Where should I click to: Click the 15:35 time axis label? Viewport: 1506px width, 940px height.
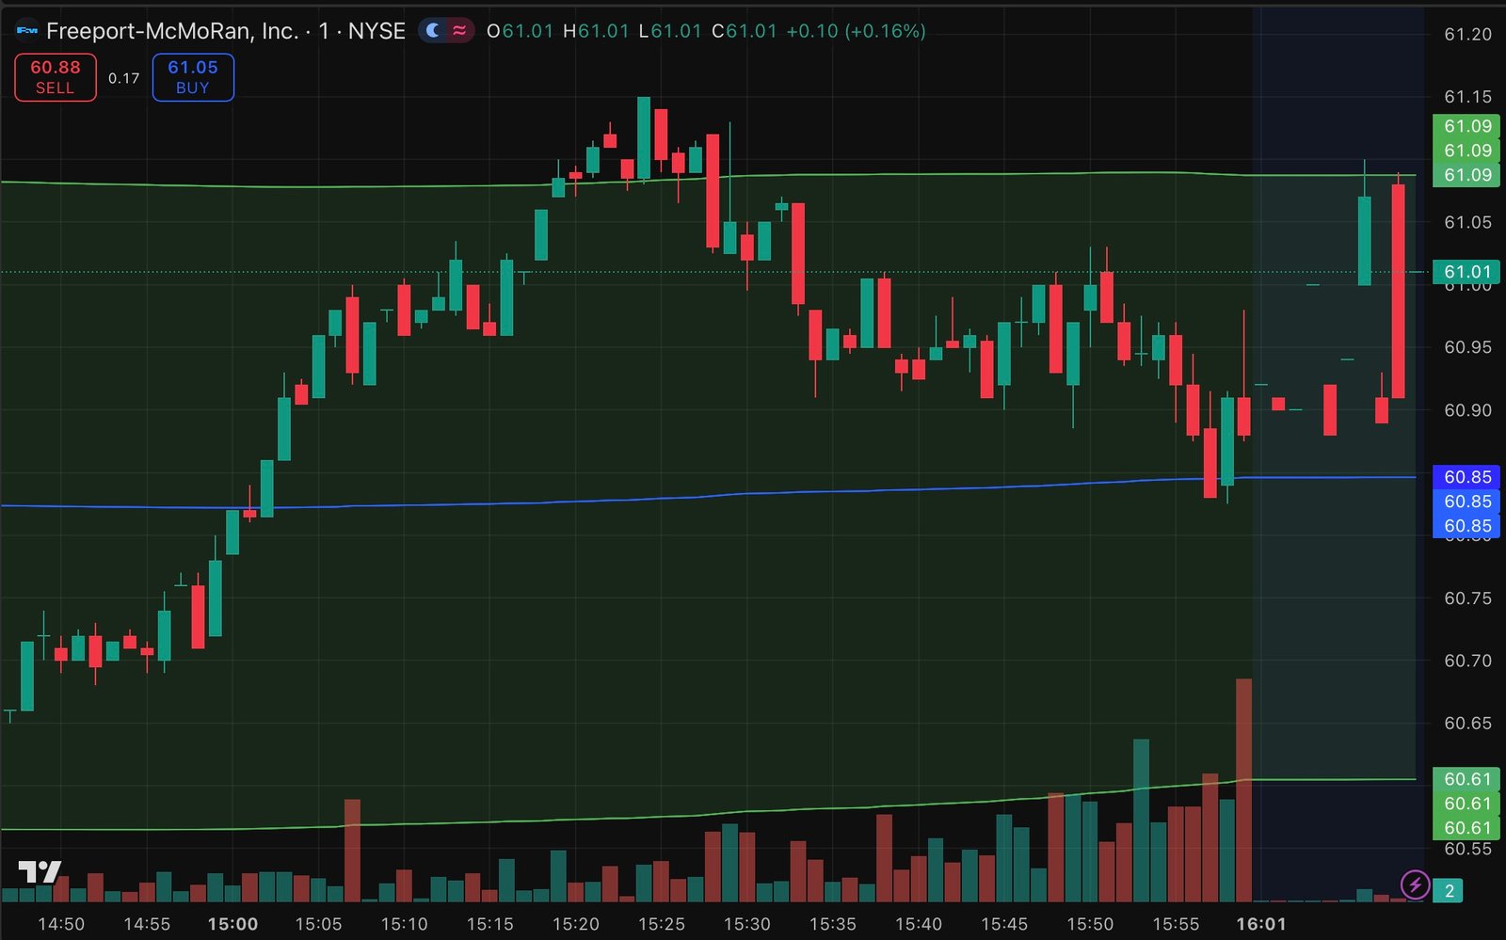tap(832, 924)
